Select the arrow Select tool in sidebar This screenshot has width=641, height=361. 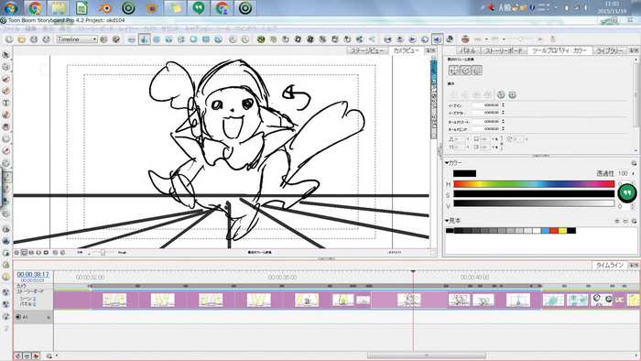click(x=5, y=54)
